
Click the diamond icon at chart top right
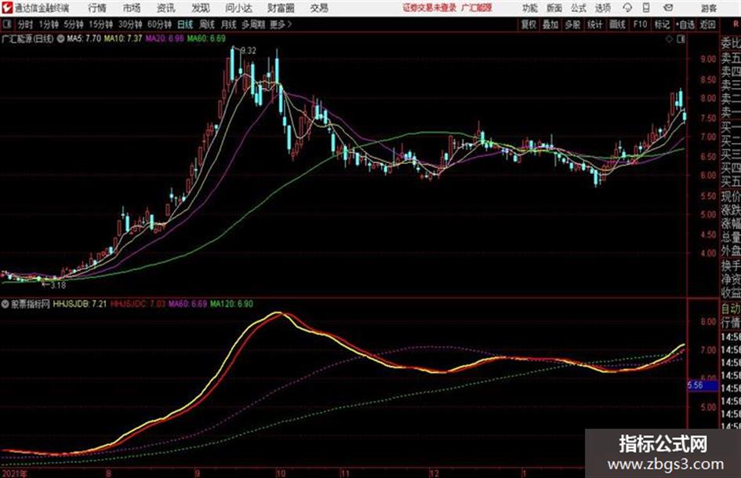coord(669,39)
